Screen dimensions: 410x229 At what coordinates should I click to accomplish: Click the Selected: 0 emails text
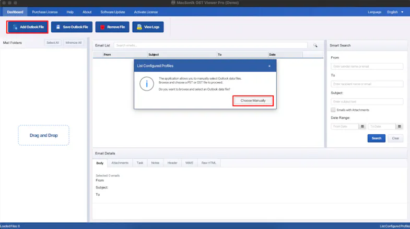click(108, 175)
